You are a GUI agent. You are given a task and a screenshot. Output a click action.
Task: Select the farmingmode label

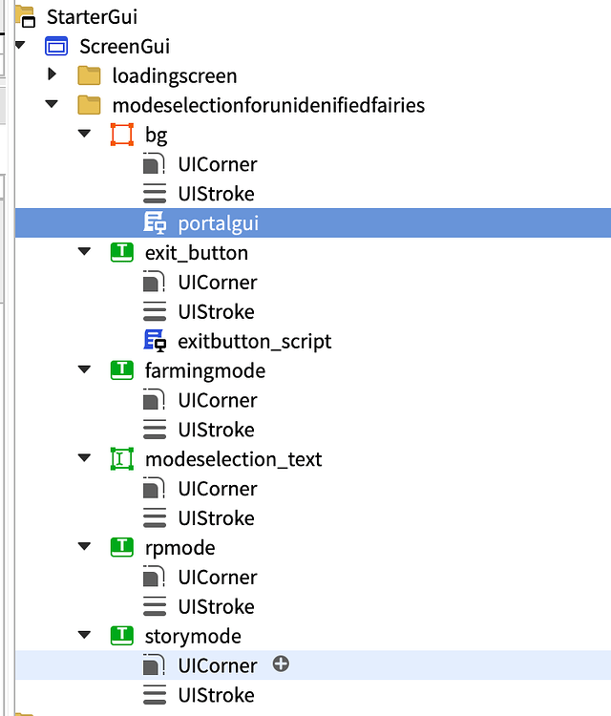(205, 371)
